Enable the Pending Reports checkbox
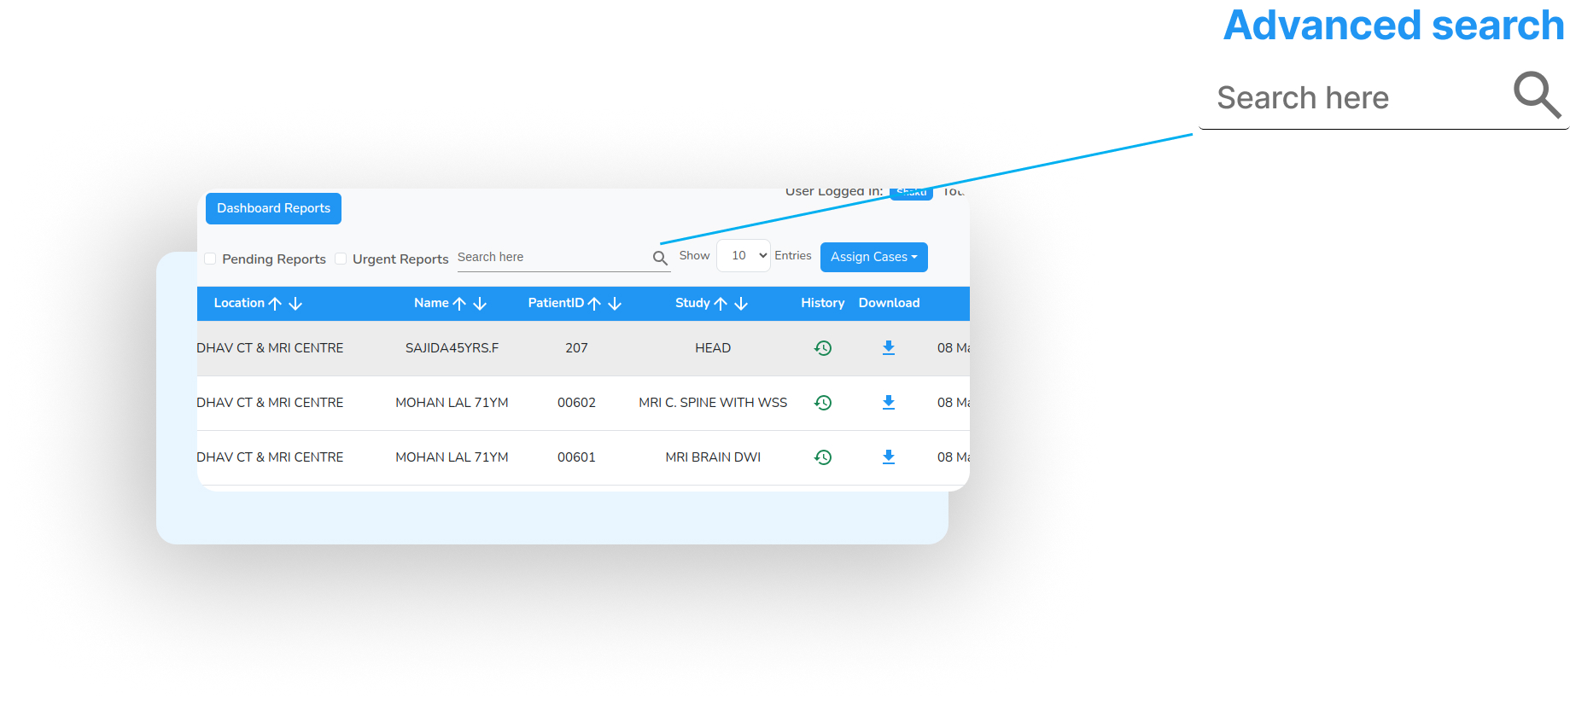This screenshot has height=704, width=1570. pos(210,259)
